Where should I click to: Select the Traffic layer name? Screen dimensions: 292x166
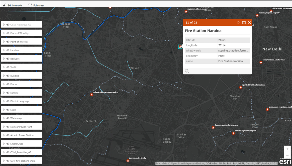[x=14, y=67]
